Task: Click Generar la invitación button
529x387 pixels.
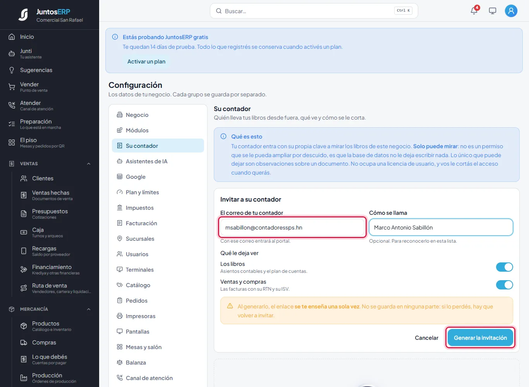Action: (x=480, y=338)
